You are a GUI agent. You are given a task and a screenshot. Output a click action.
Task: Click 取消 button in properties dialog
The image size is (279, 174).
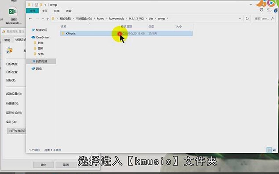pos(66,165)
